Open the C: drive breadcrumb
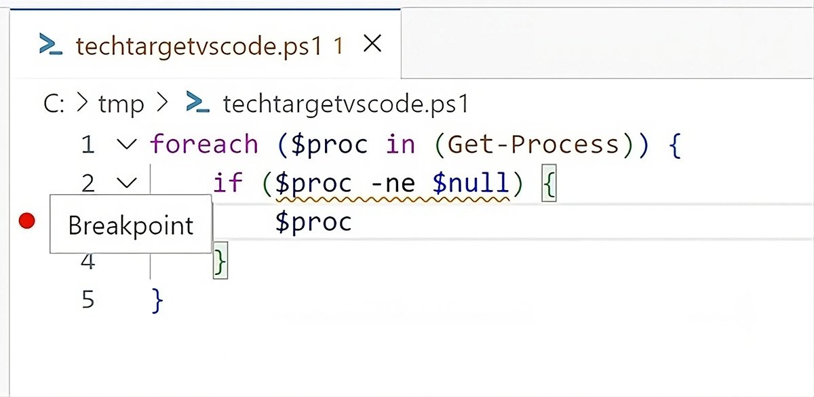Viewport: 814px width, 397px height. click(54, 104)
